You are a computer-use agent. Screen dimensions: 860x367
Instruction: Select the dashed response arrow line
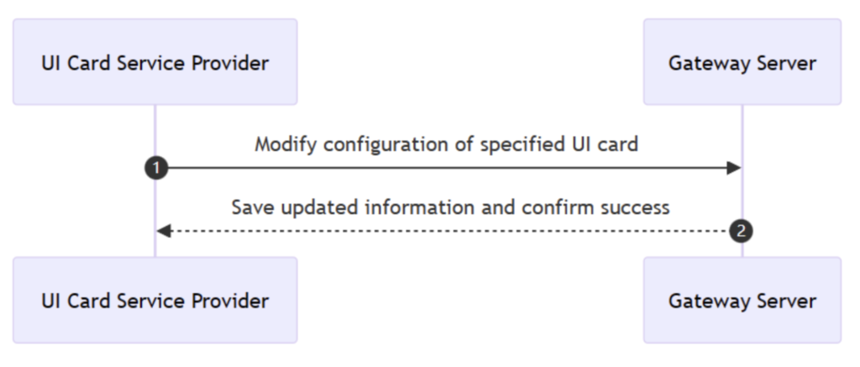click(x=445, y=231)
